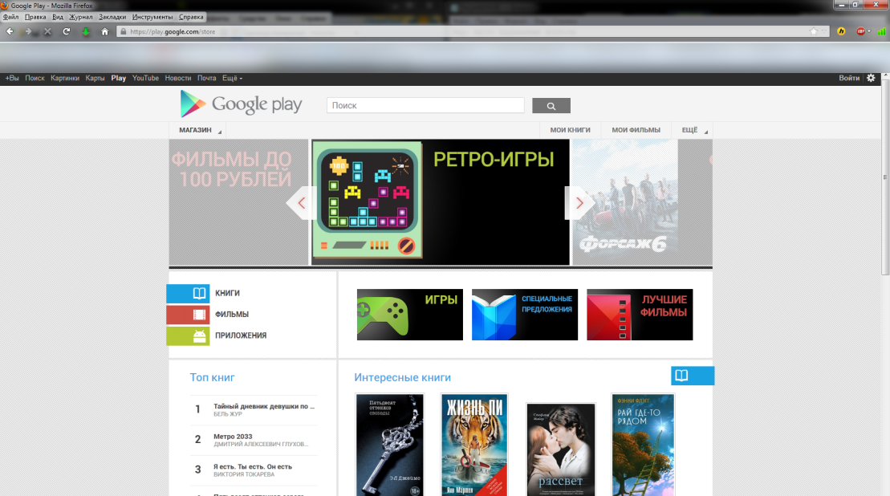Open Новости in Google bar
This screenshot has height=496, width=890.
coord(177,79)
